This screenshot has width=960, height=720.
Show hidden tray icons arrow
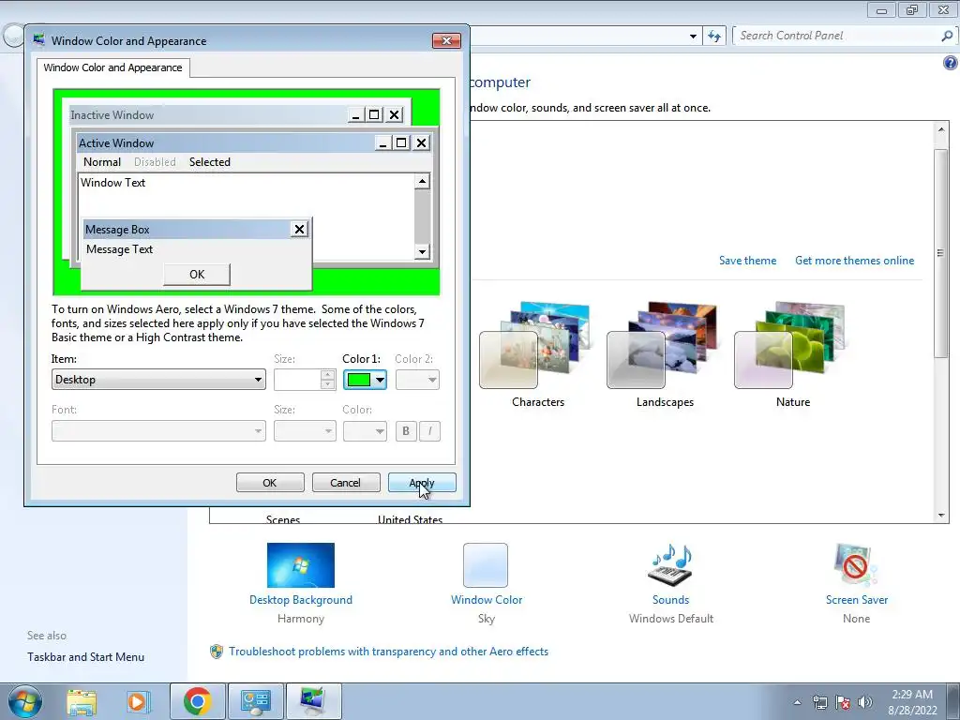pyautogui.click(x=797, y=702)
